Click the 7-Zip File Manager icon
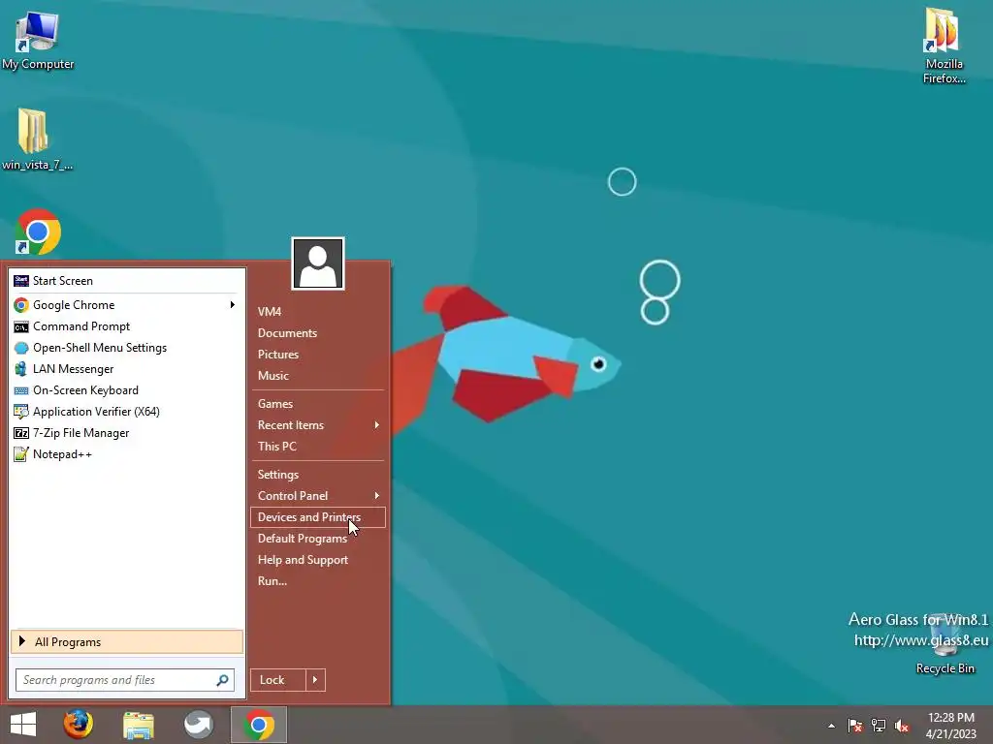Image resolution: width=993 pixels, height=744 pixels. click(x=21, y=433)
